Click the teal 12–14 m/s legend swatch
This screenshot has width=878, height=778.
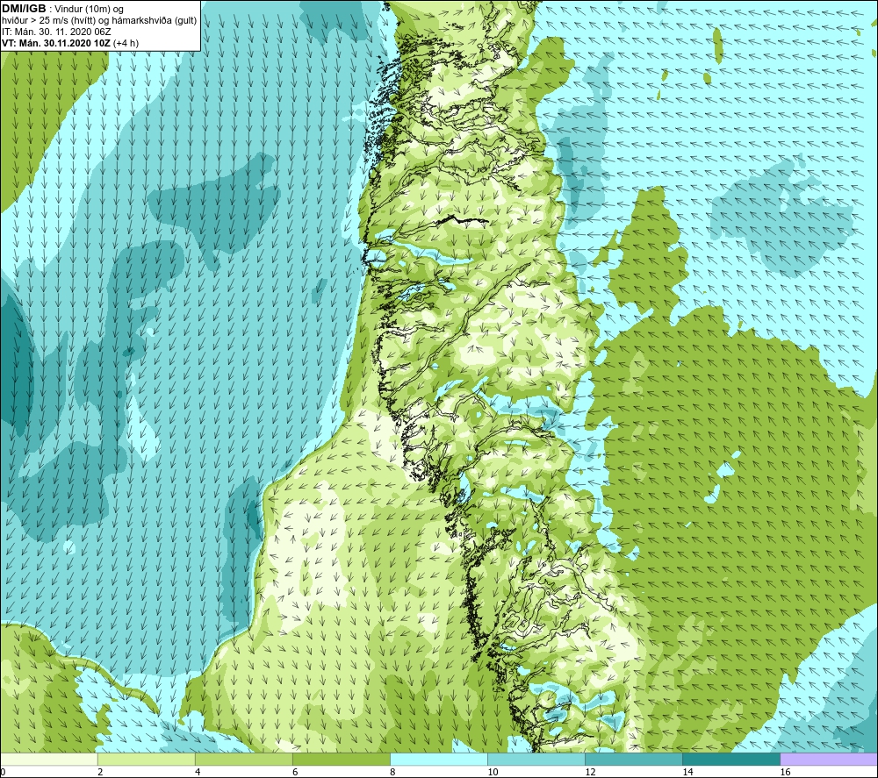pos(634,760)
